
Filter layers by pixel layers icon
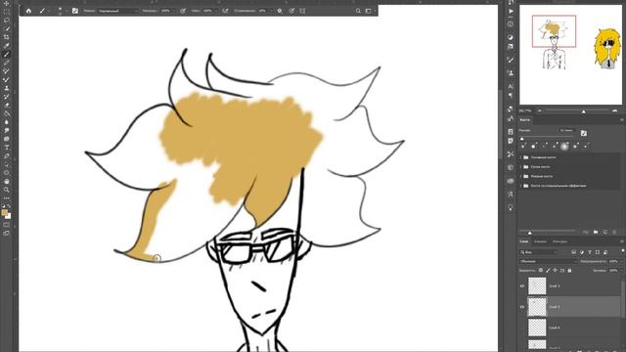pyautogui.click(x=574, y=252)
